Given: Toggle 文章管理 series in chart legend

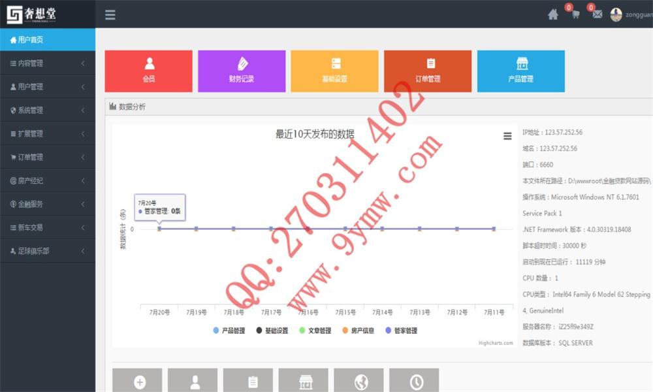Looking at the screenshot, I should pyautogui.click(x=315, y=331).
